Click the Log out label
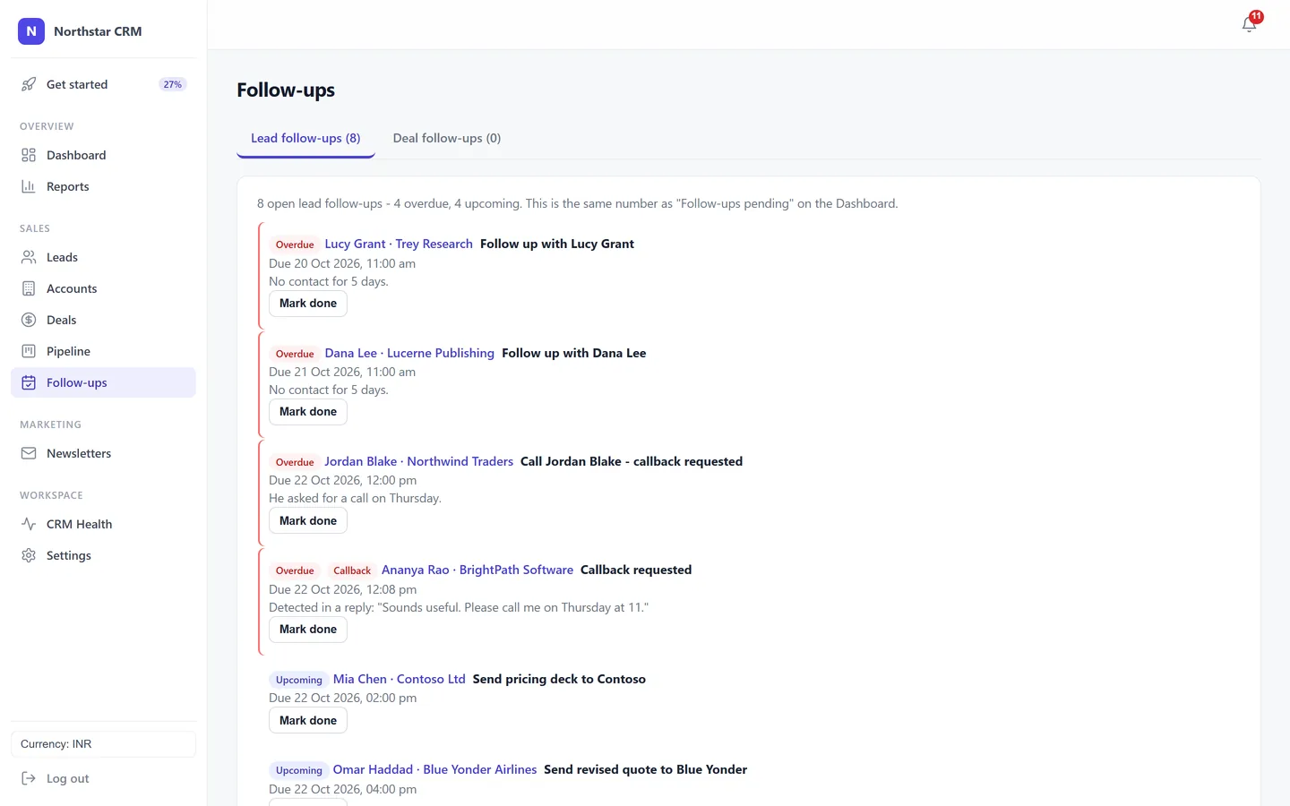The height and width of the screenshot is (806, 1290). coord(68,778)
